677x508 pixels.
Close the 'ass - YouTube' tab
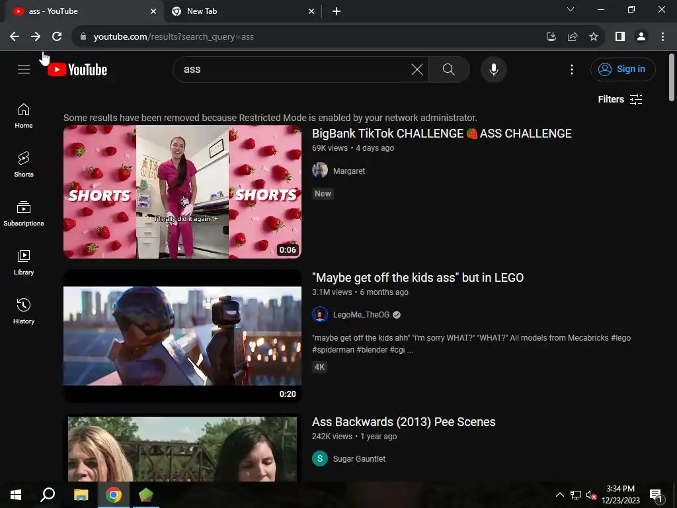point(153,12)
